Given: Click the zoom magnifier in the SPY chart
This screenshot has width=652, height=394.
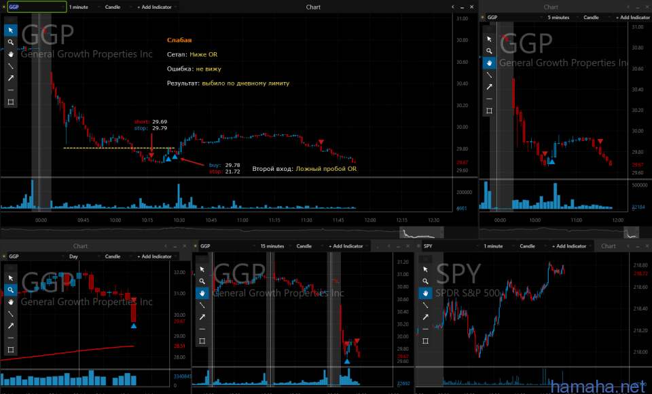Looking at the screenshot, I should [425, 281].
